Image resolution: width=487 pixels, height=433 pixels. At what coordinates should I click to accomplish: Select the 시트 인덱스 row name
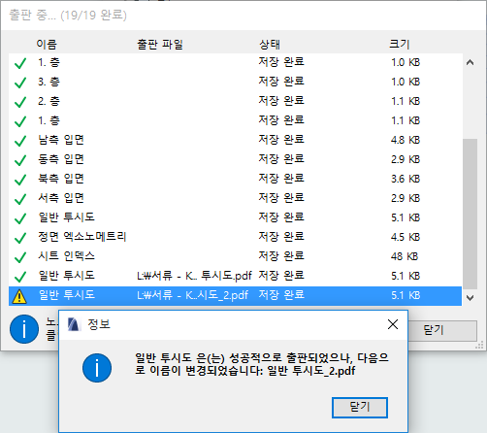tap(67, 256)
